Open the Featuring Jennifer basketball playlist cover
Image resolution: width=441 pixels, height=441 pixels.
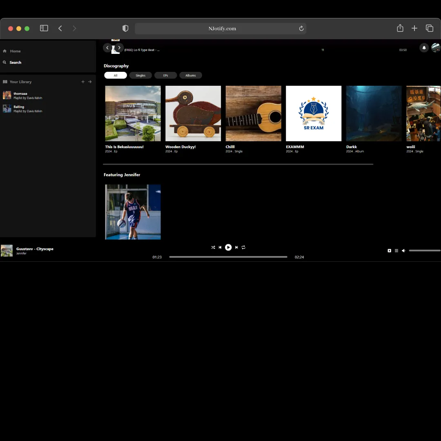click(133, 212)
